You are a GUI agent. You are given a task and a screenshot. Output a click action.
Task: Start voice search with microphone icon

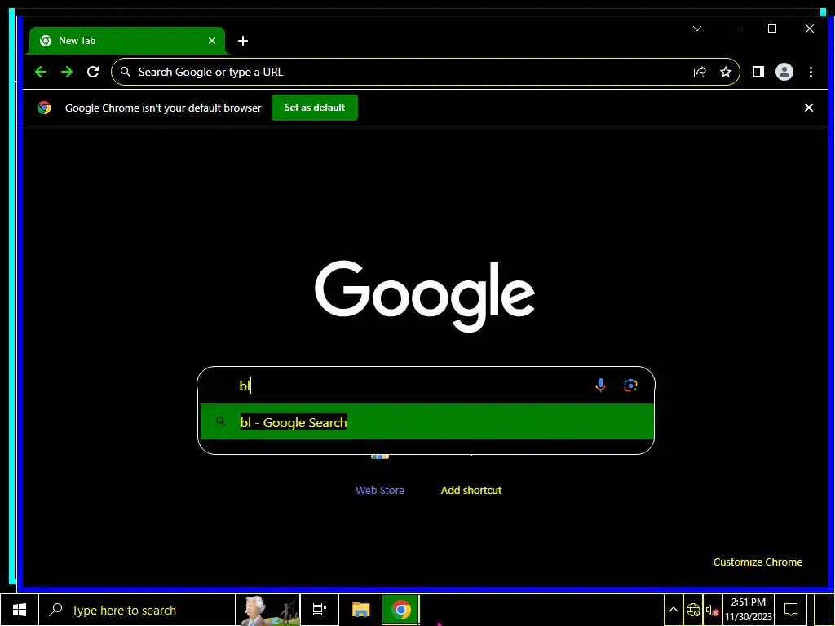(x=600, y=386)
